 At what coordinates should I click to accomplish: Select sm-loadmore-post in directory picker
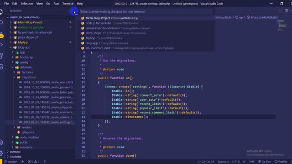(146, 48)
